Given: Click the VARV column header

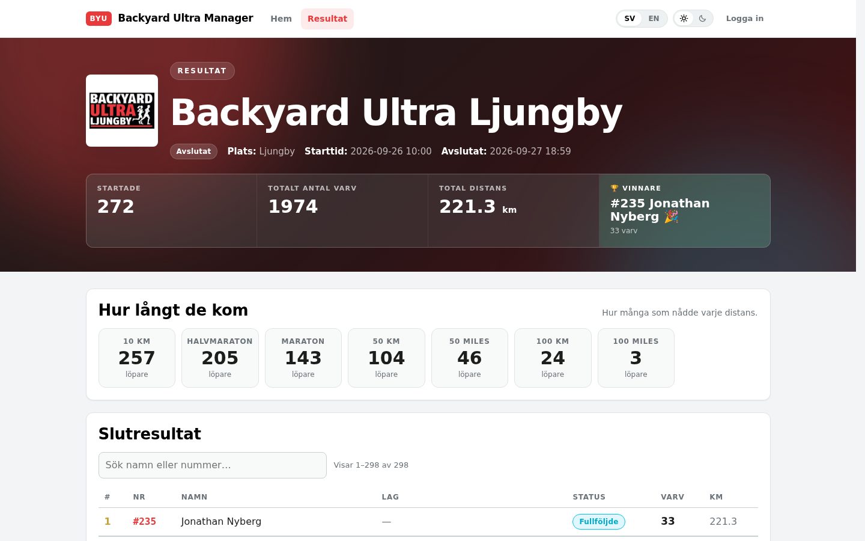Looking at the screenshot, I should click(x=672, y=497).
